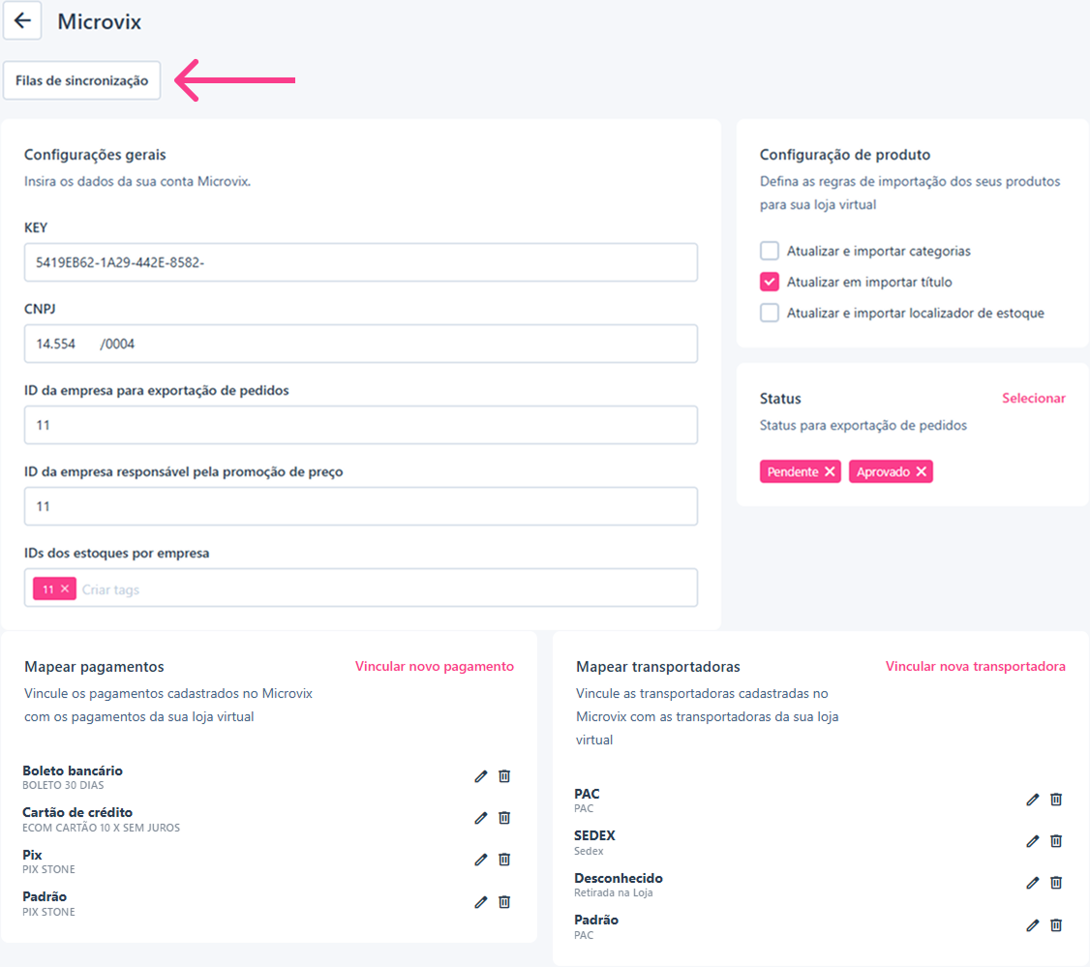Click the SEDEX carrier name

coord(594,835)
